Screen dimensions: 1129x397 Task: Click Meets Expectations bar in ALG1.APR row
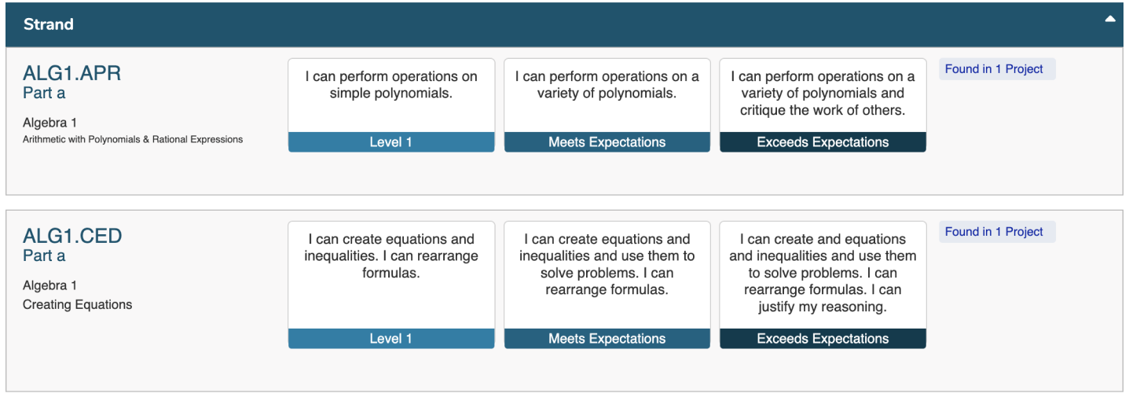click(x=607, y=142)
